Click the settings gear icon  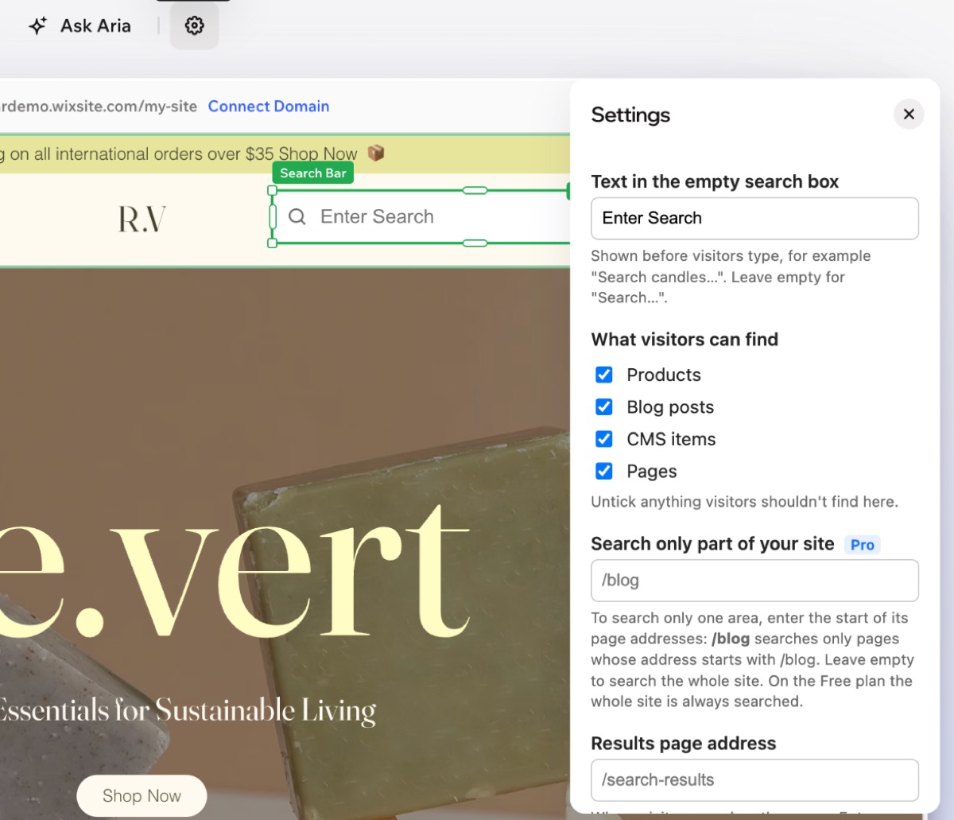pyautogui.click(x=195, y=25)
